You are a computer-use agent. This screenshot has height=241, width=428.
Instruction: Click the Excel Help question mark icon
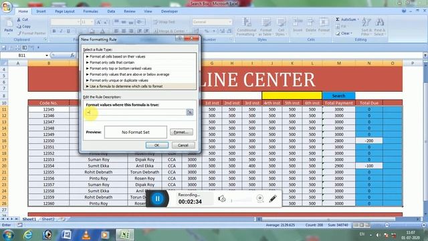404,11
